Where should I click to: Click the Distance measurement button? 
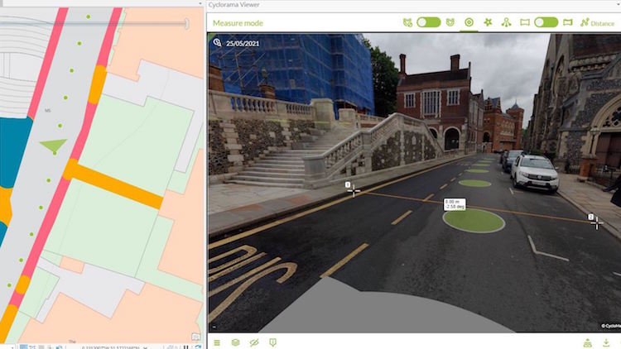[x=596, y=23]
